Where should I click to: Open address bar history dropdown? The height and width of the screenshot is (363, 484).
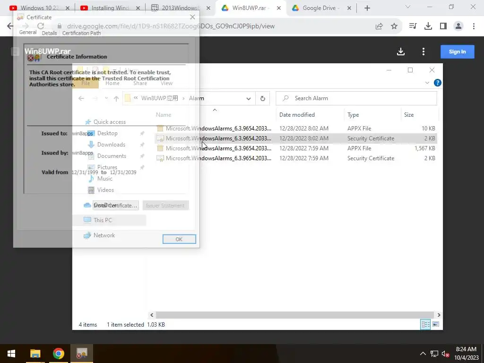(x=248, y=99)
